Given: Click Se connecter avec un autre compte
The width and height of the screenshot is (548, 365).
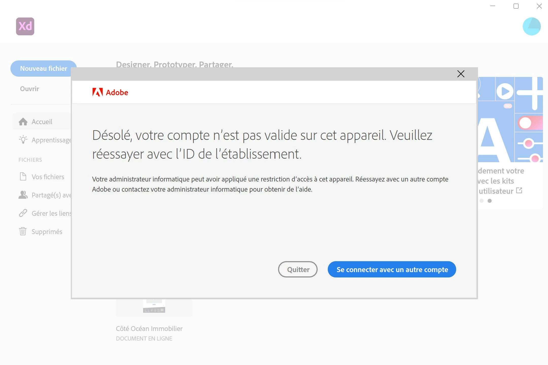Looking at the screenshot, I should [392, 269].
